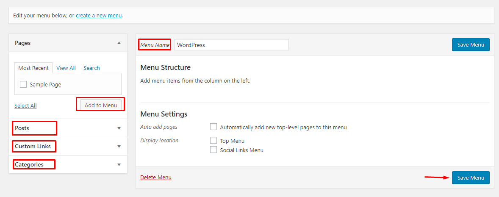This screenshot has width=499, height=197.
Task: Click the Menu Name text field
Action: point(231,45)
